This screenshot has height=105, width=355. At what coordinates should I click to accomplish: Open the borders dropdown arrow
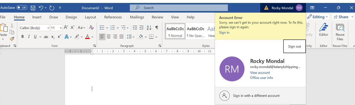[156, 37]
